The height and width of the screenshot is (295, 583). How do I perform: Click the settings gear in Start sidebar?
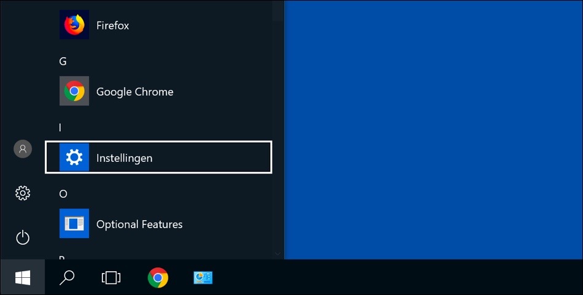(23, 193)
